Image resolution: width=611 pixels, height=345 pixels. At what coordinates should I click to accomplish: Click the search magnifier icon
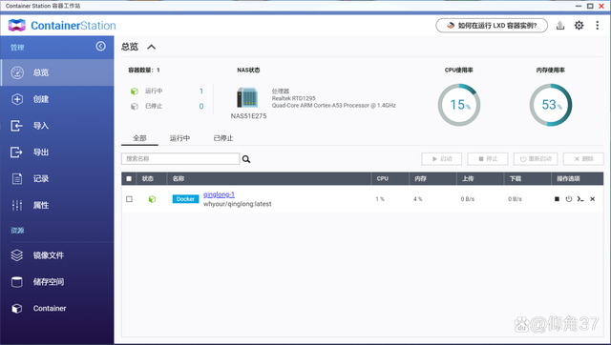click(x=246, y=159)
